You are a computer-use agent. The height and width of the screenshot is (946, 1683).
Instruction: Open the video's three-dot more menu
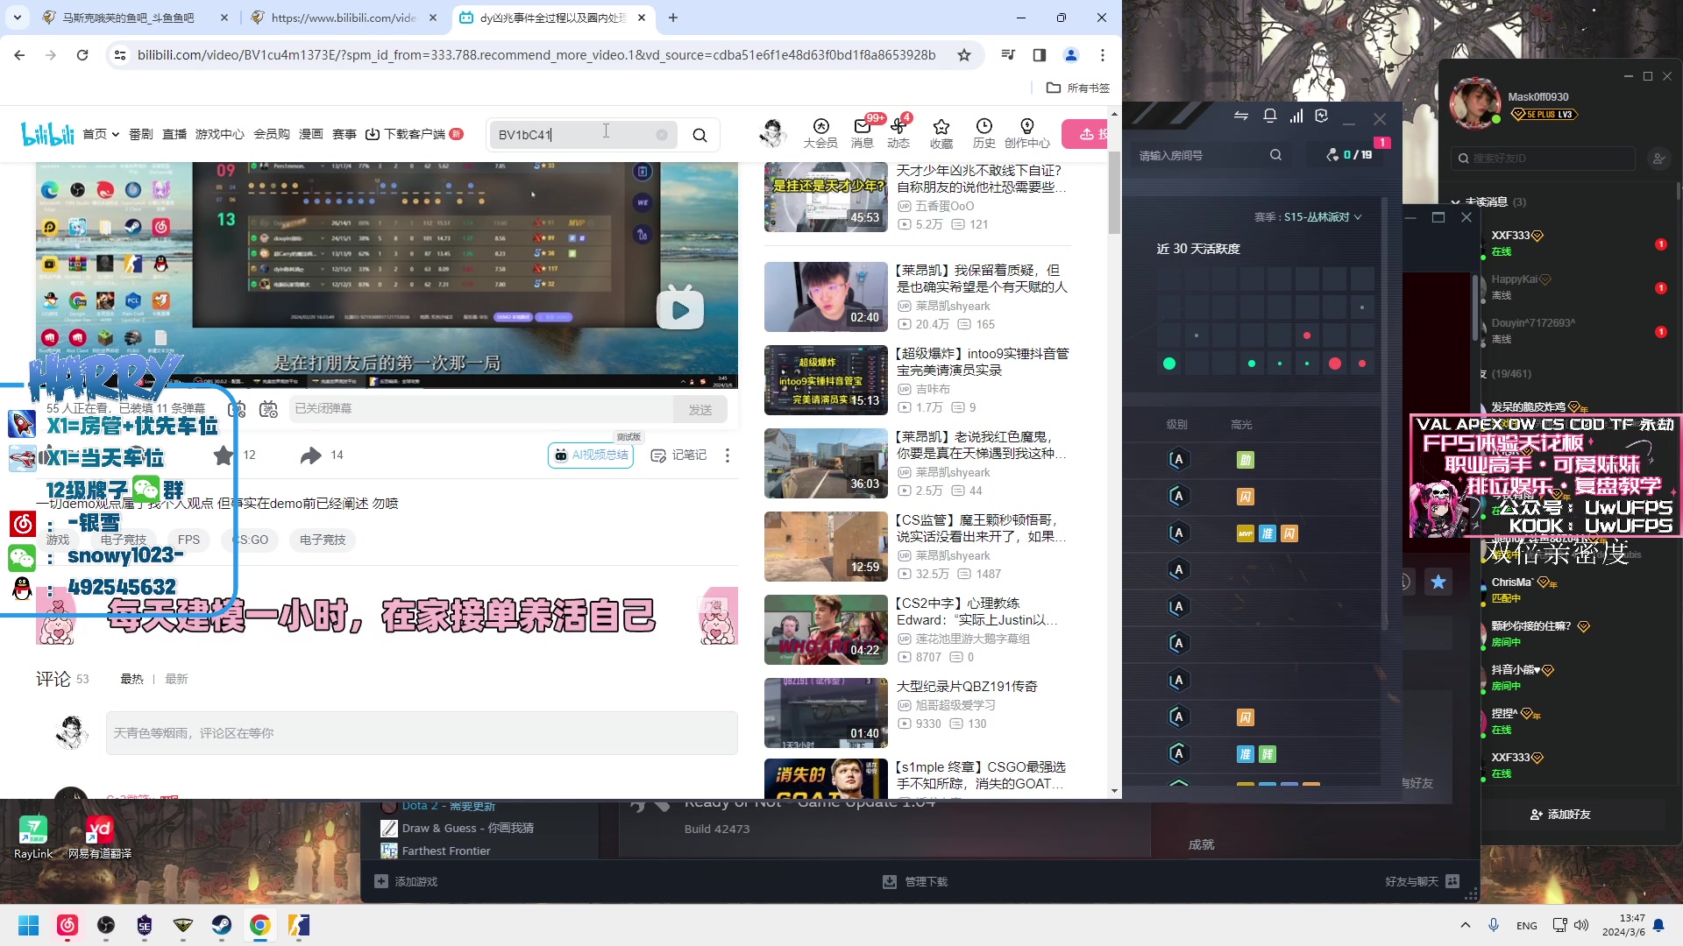[x=728, y=455]
